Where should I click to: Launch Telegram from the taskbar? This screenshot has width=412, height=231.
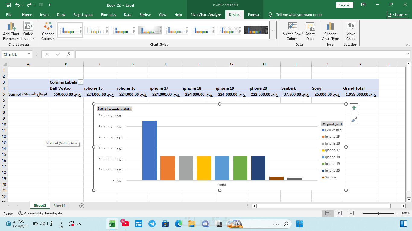click(x=152, y=224)
